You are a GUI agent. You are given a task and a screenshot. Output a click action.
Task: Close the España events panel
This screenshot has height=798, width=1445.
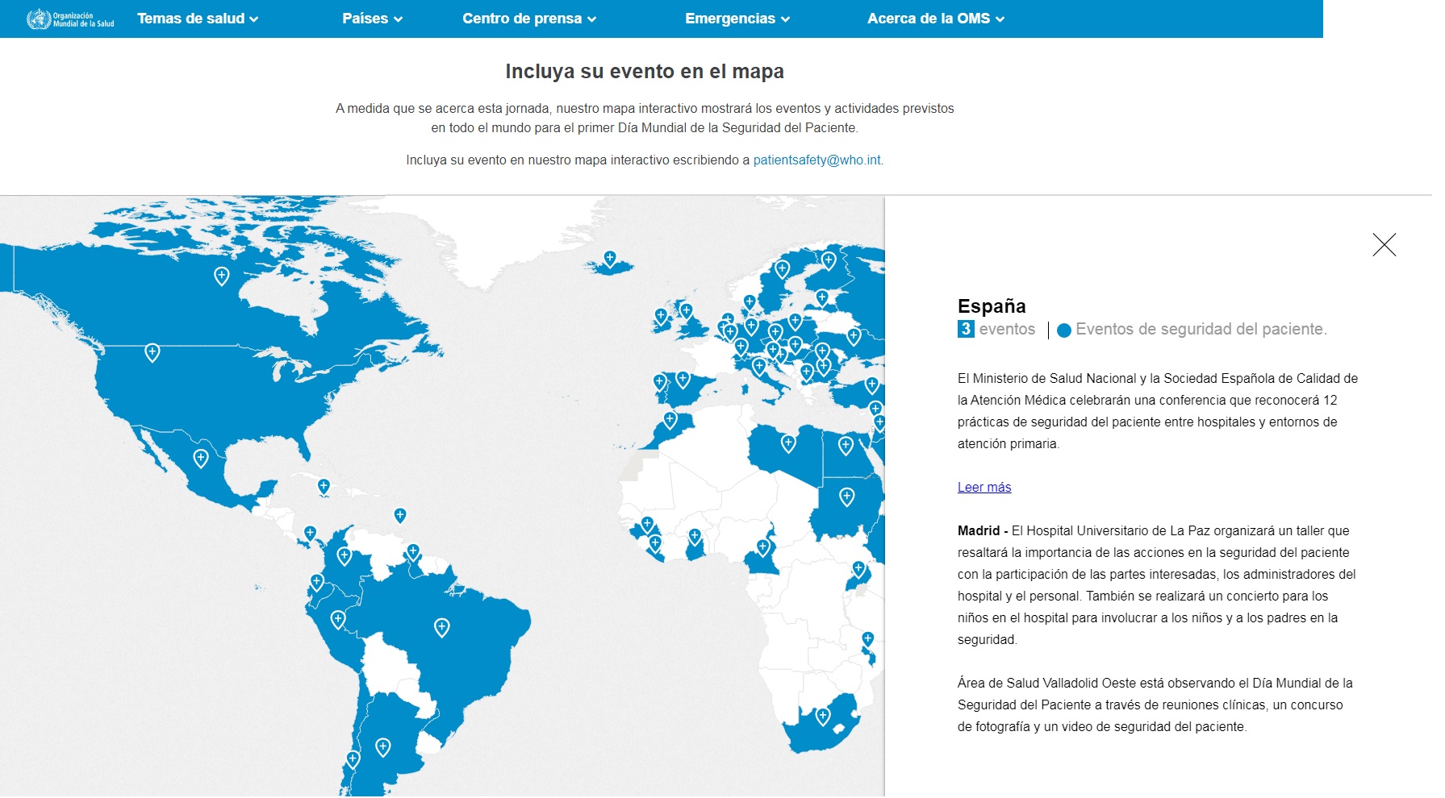point(1384,244)
